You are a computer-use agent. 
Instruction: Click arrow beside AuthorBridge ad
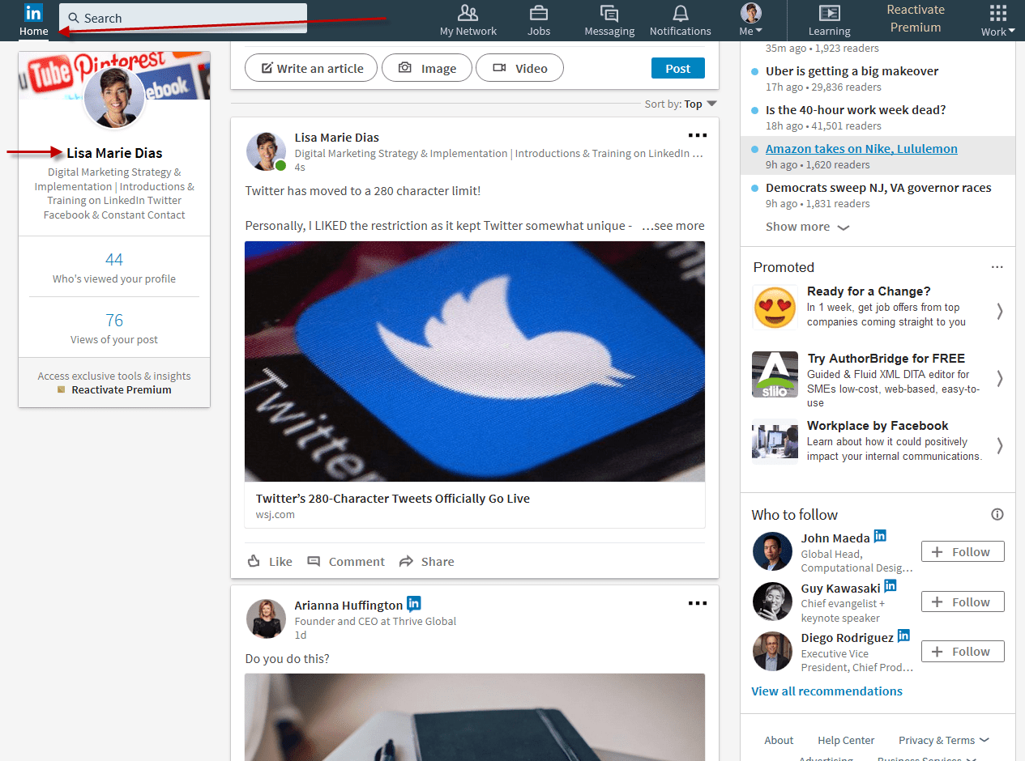pyautogui.click(x=999, y=378)
